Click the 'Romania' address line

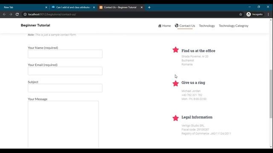pyautogui.click(x=187, y=64)
